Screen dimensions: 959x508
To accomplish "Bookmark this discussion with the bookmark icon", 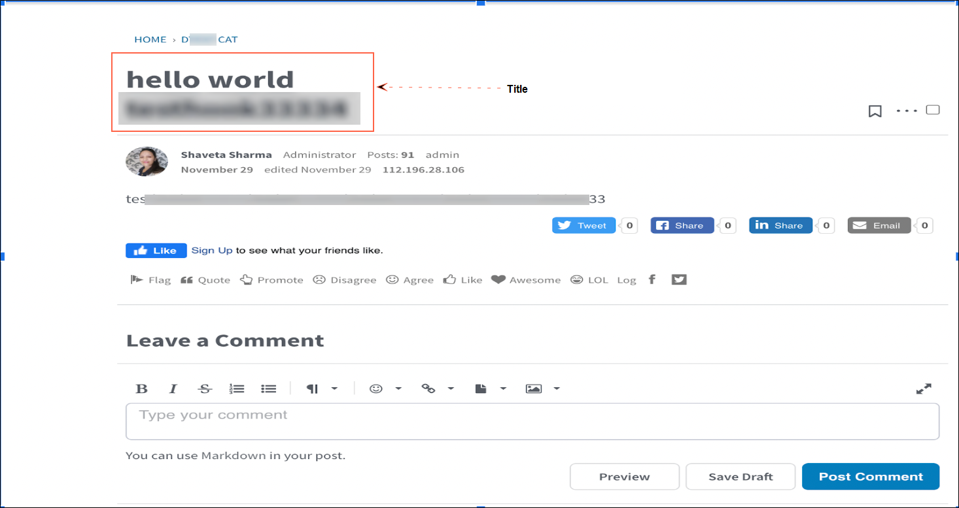I will [875, 111].
